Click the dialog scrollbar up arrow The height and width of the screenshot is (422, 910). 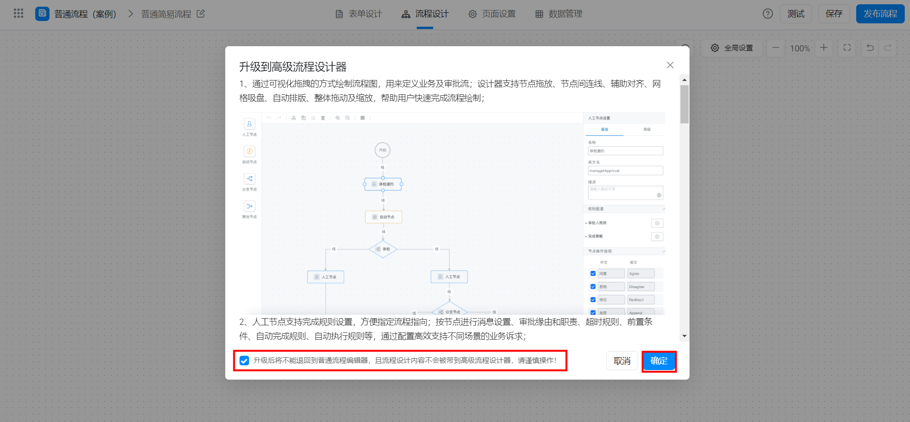tap(684, 80)
